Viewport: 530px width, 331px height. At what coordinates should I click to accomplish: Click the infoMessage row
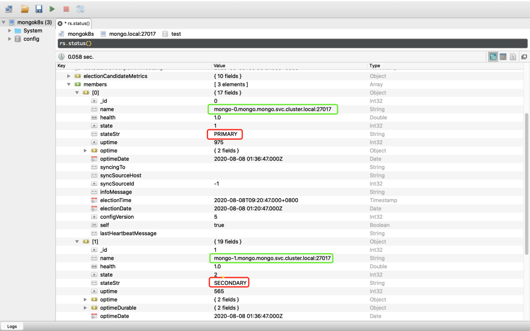point(290,192)
